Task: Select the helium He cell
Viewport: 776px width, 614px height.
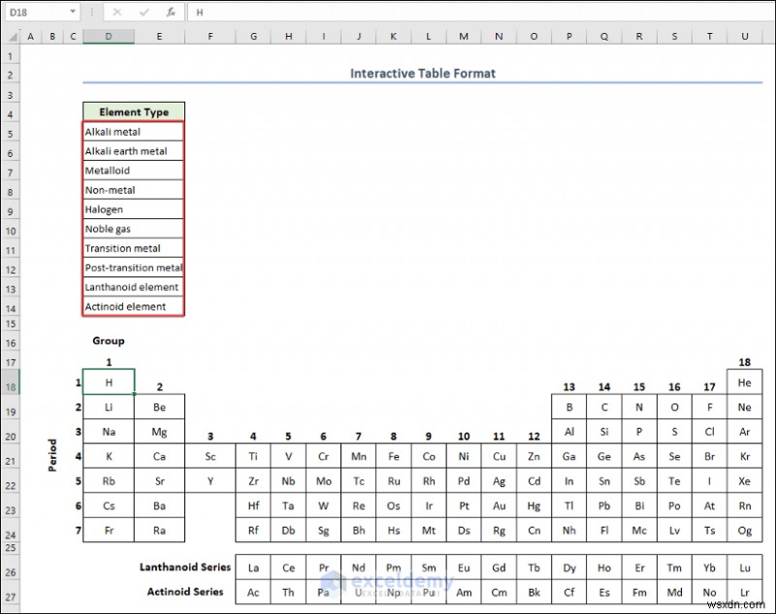Action: coord(744,382)
